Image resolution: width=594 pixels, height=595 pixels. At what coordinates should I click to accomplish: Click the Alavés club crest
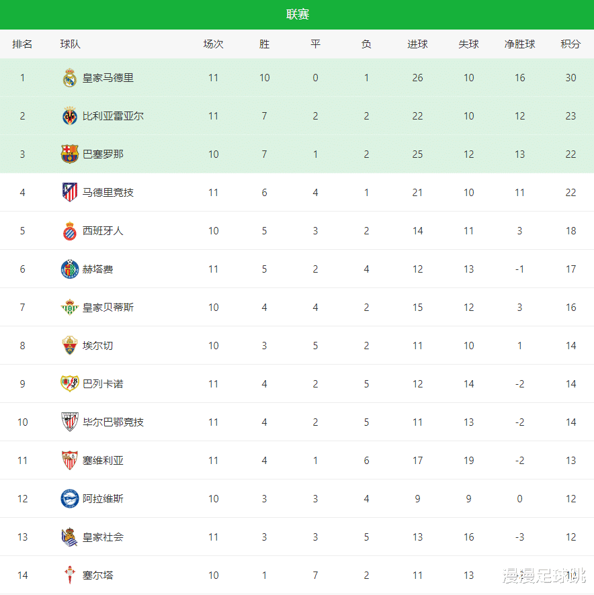pos(70,499)
